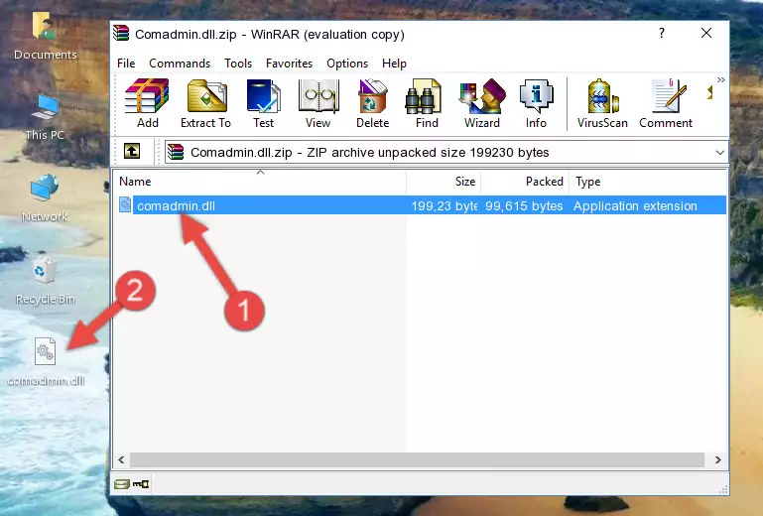Go up one folder level
The width and height of the screenshot is (763, 516).
point(132,152)
